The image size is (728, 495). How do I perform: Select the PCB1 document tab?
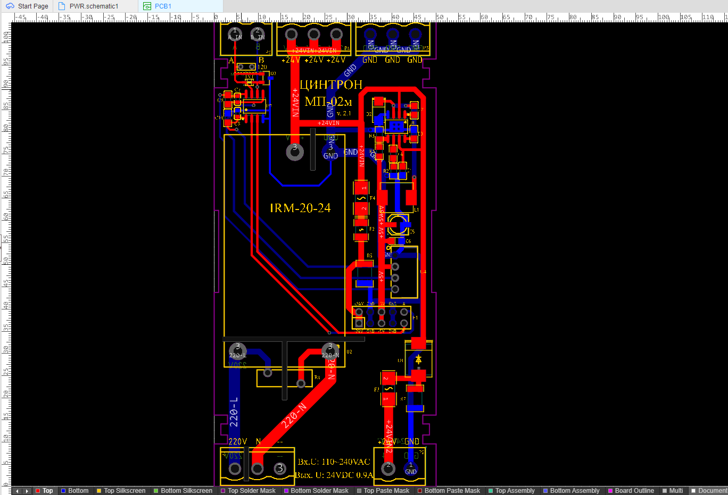tap(180, 6)
